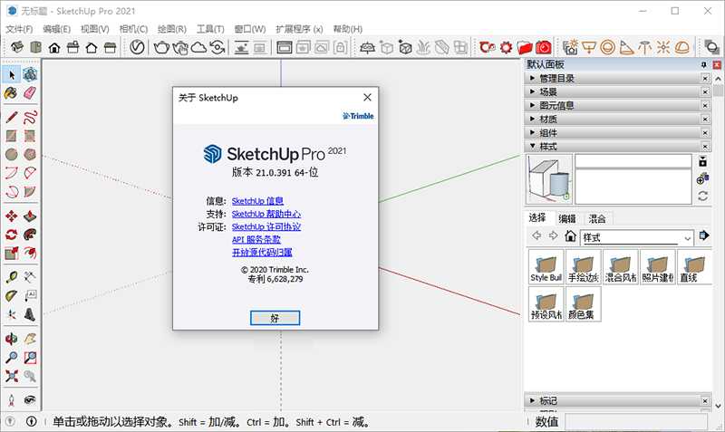Click the 数值 measurements input box
The image size is (725, 432).
[x=636, y=422]
